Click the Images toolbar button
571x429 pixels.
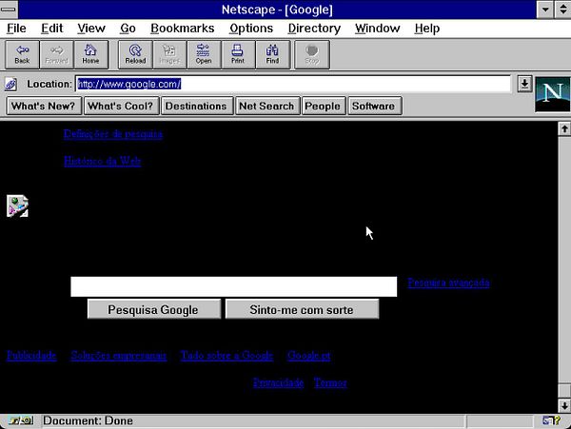169,54
